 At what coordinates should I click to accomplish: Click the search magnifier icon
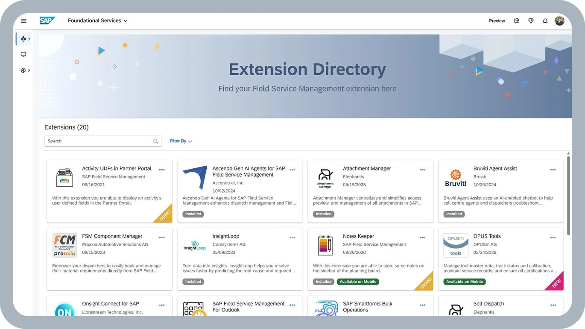tap(156, 141)
